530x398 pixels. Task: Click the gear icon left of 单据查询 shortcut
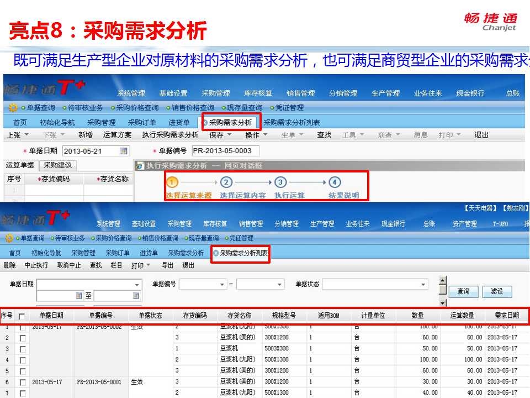pos(12,108)
